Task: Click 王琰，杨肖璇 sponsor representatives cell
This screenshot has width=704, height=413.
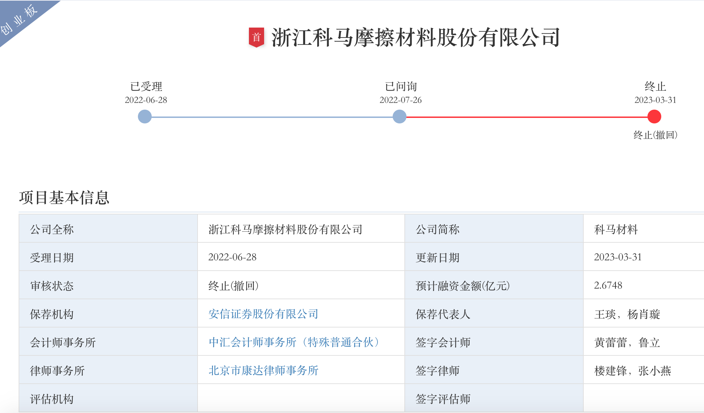Action: click(x=627, y=314)
